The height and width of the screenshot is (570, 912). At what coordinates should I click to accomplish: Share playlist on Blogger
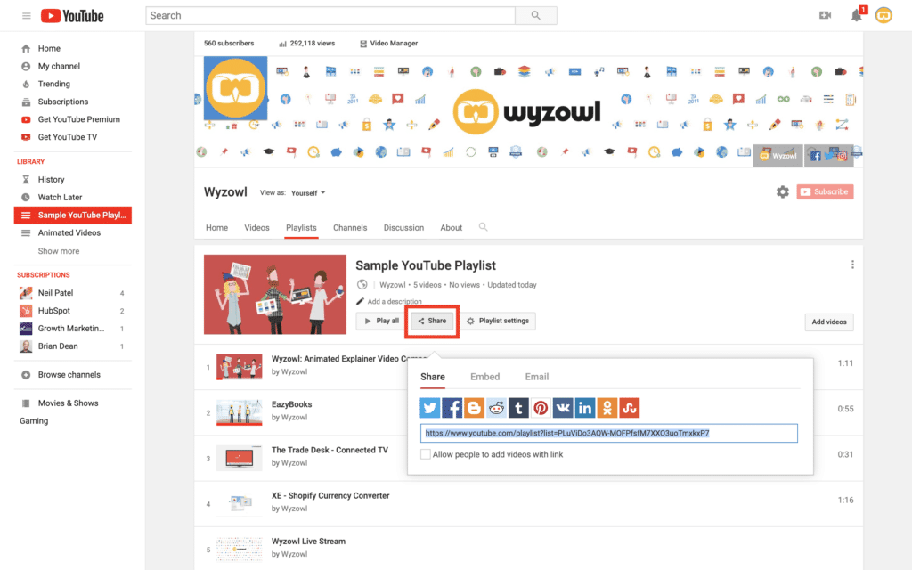click(474, 408)
